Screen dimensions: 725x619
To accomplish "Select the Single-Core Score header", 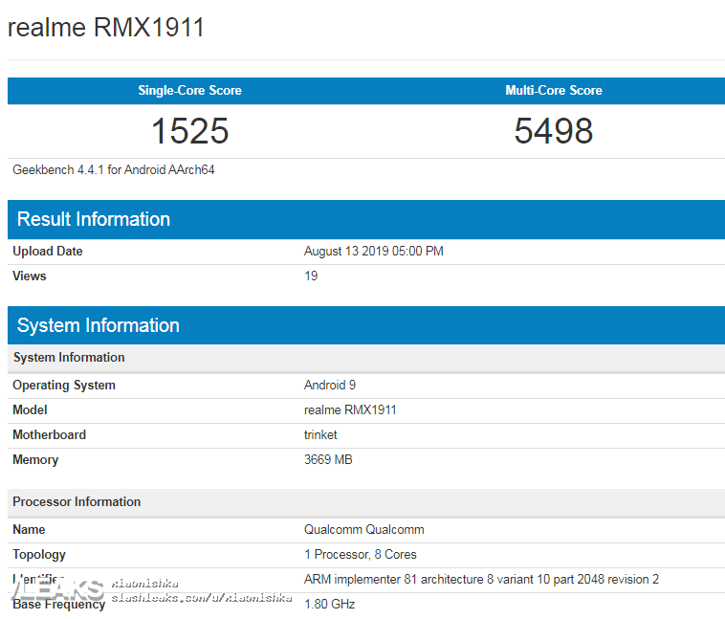I will (189, 90).
